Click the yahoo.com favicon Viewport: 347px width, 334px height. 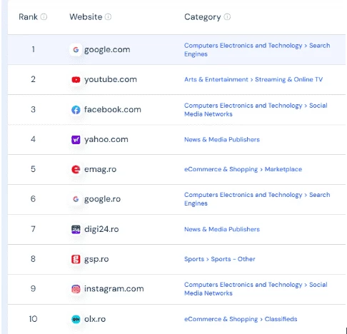tap(76, 139)
